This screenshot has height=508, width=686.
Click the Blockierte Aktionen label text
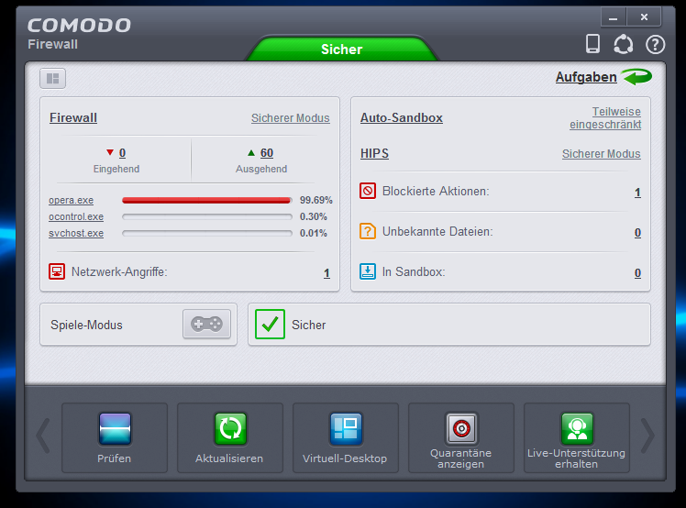point(436,192)
